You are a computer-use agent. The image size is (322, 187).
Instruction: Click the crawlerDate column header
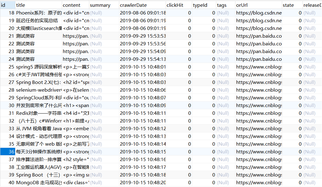[x=142, y=5]
